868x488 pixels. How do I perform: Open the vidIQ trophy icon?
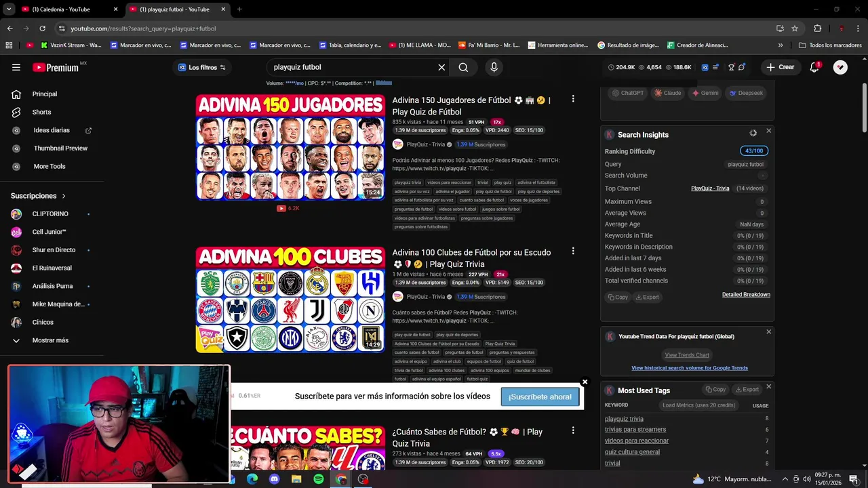tap(731, 67)
